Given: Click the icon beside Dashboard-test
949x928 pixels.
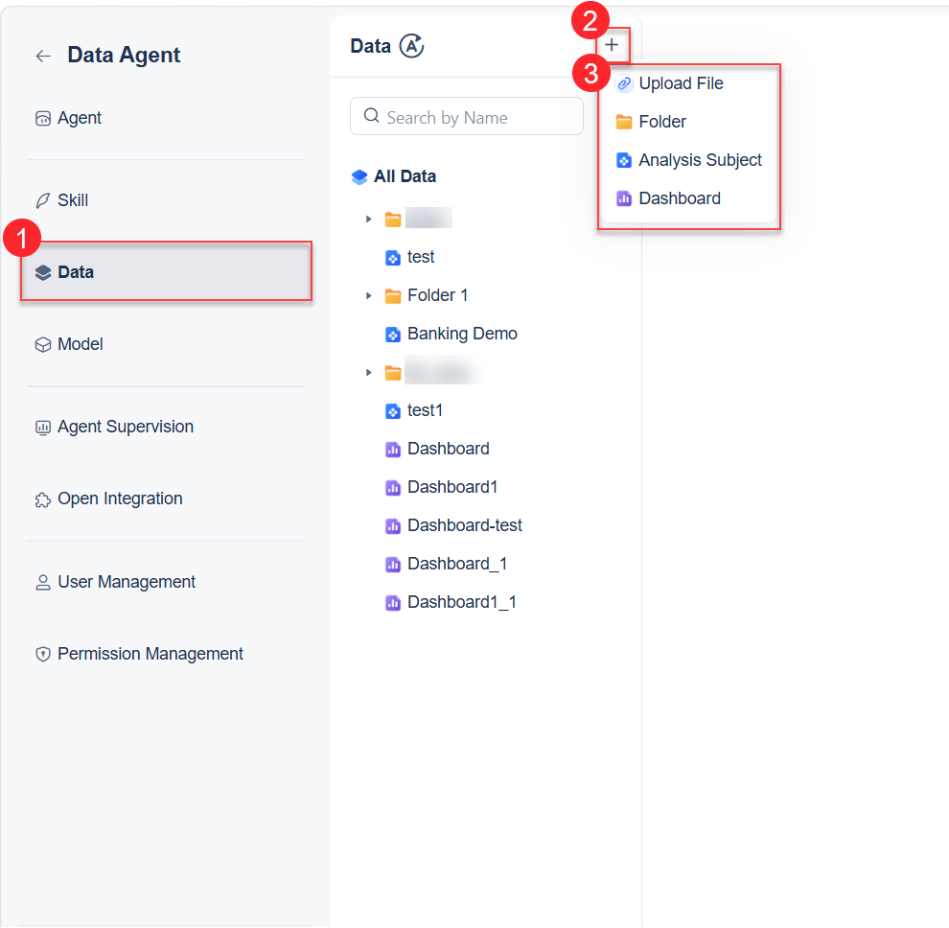Looking at the screenshot, I should [393, 526].
